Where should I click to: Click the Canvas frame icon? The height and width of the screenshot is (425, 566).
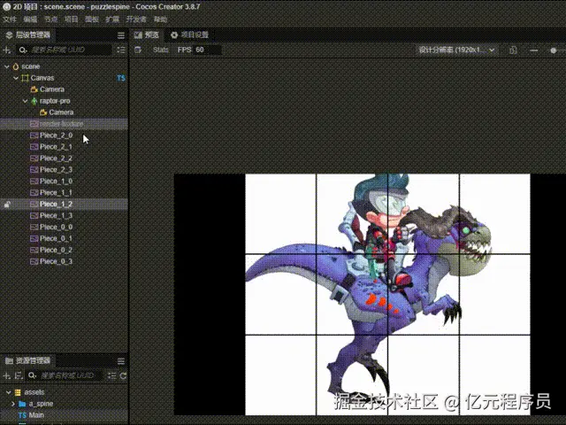pos(25,78)
